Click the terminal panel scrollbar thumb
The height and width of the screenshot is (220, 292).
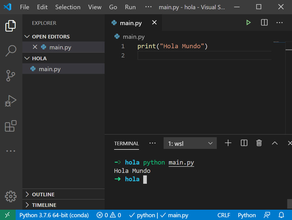pos(289,204)
